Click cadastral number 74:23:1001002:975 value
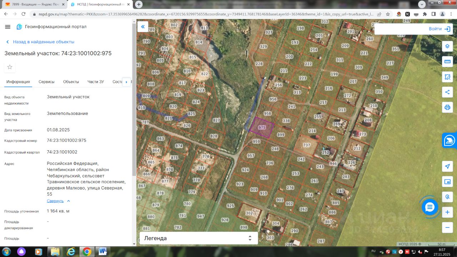The height and width of the screenshot is (257, 457). click(66, 140)
